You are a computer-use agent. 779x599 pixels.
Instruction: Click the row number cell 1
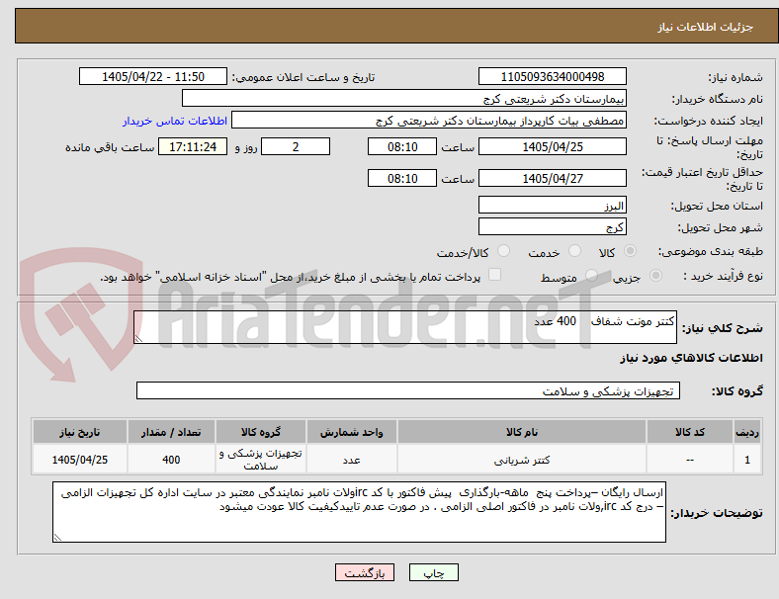pyautogui.click(x=746, y=460)
